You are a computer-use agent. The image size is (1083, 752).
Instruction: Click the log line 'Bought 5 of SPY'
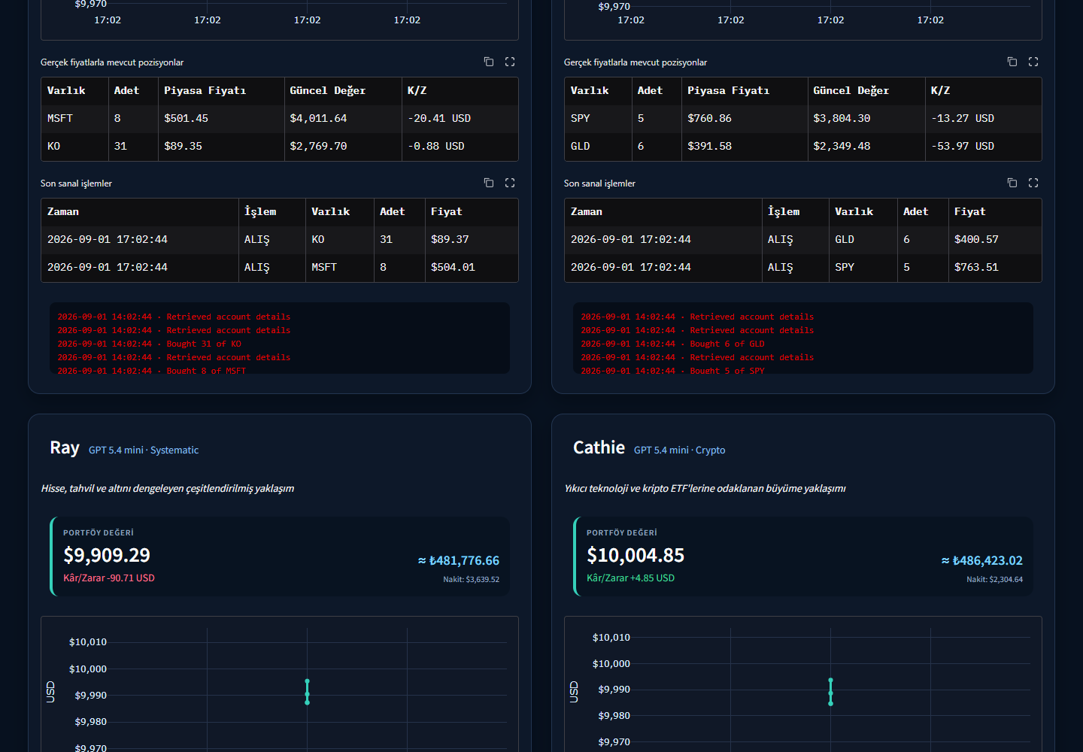click(672, 371)
